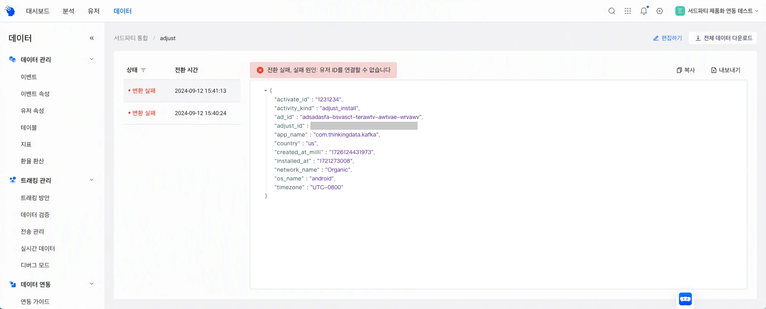Open 데이터 검증 in the sidebar

[x=35, y=214]
